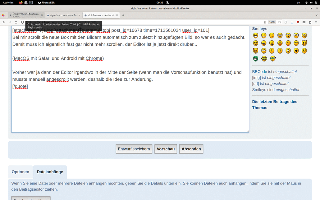
Task: Insert the black arrow smiley
Action: [296, 50]
